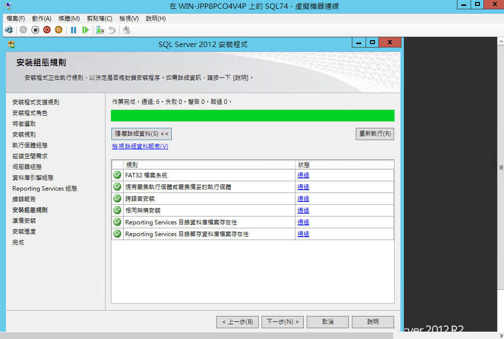The width and height of the screenshot is (504, 339).
Task: Select 準備安裝 in the step list
Action: click(x=24, y=220)
